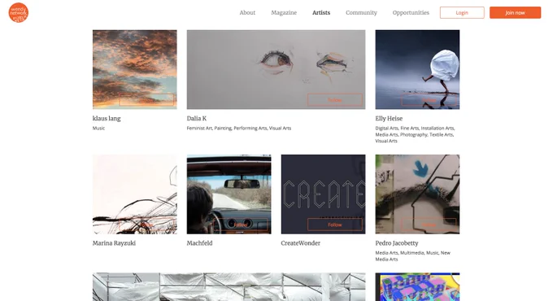Click the Wendy Network orange logo
This screenshot has width=553, height=301.
click(19, 13)
